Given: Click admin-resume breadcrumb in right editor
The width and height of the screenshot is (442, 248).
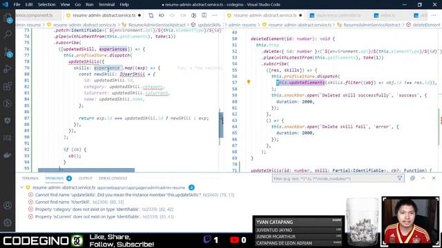Looking at the screenshot, I should pyautogui.click(x=242, y=25).
